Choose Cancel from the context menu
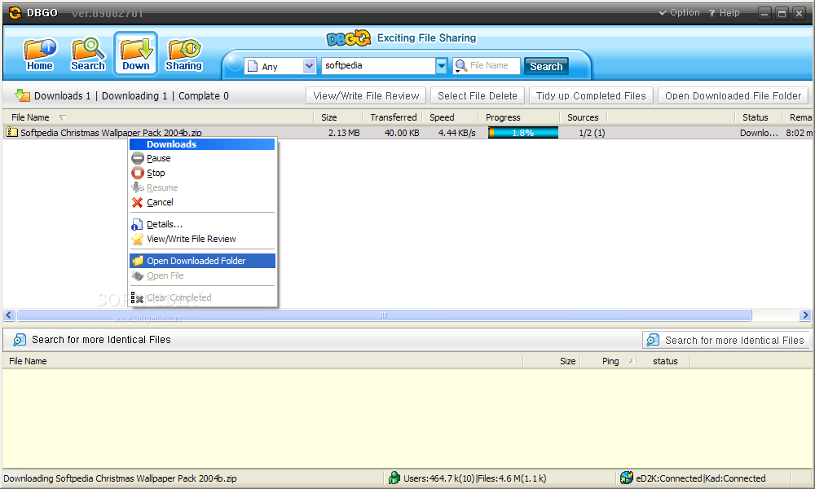 coord(202,202)
